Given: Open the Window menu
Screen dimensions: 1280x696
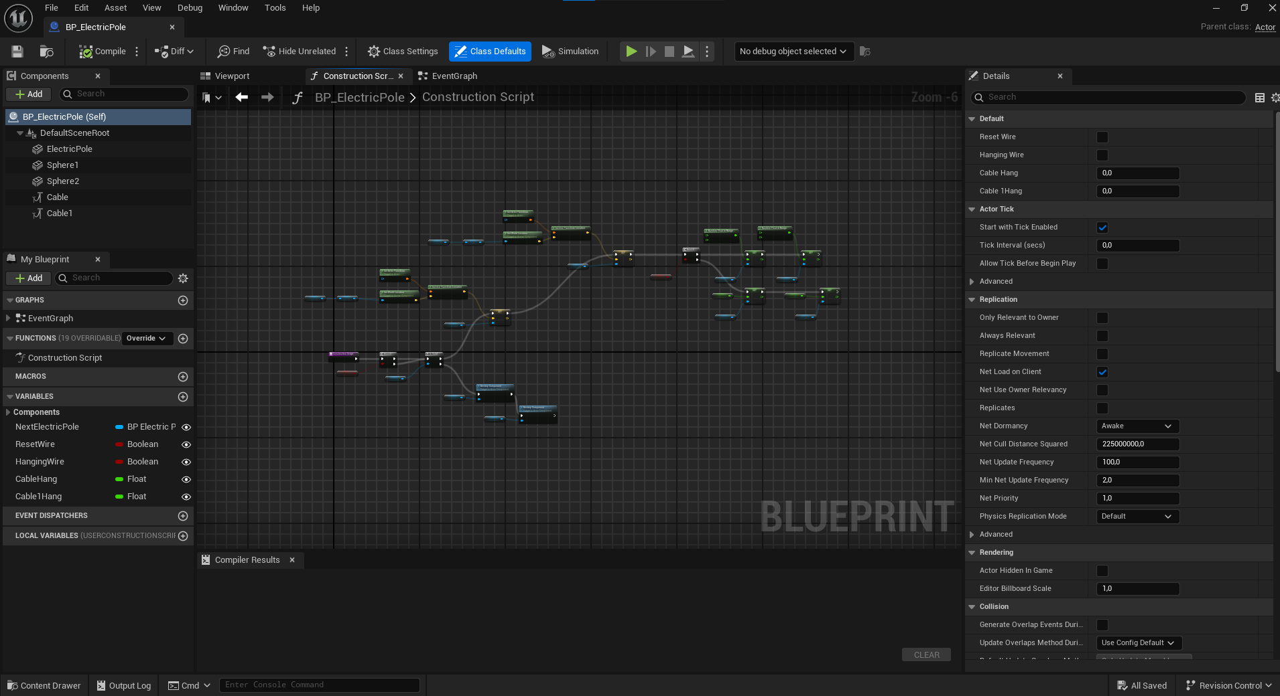Looking at the screenshot, I should tap(233, 8).
